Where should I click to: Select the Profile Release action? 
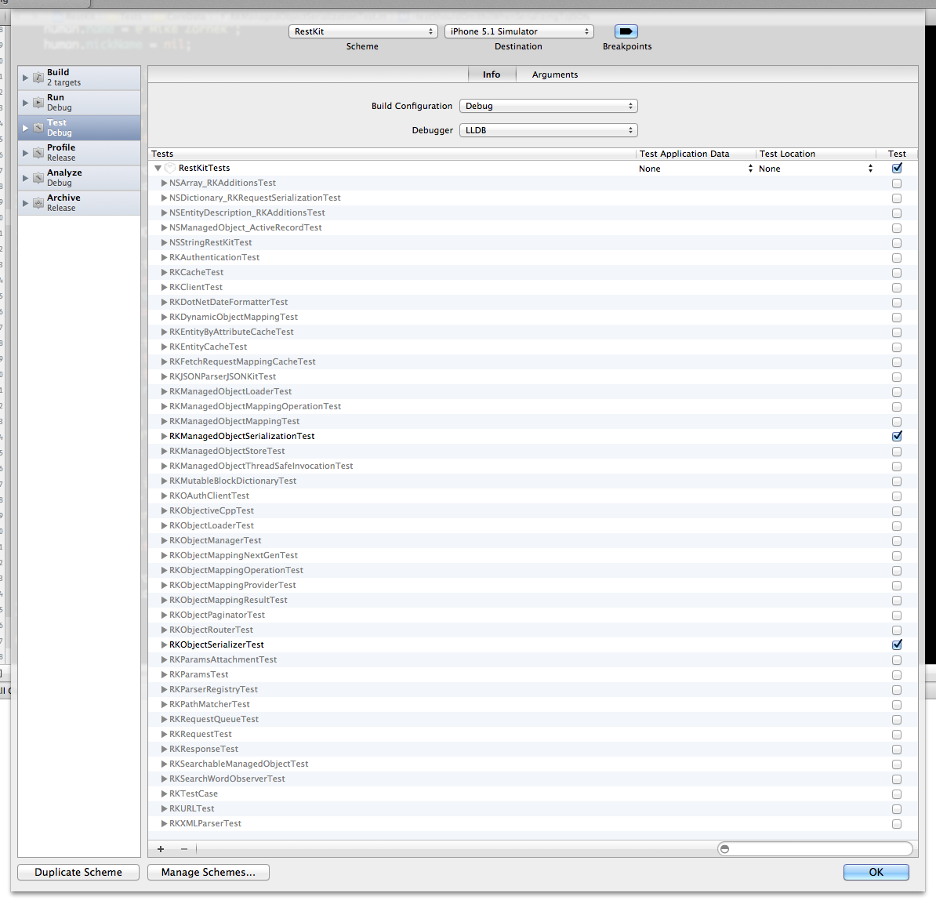(x=79, y=153)
